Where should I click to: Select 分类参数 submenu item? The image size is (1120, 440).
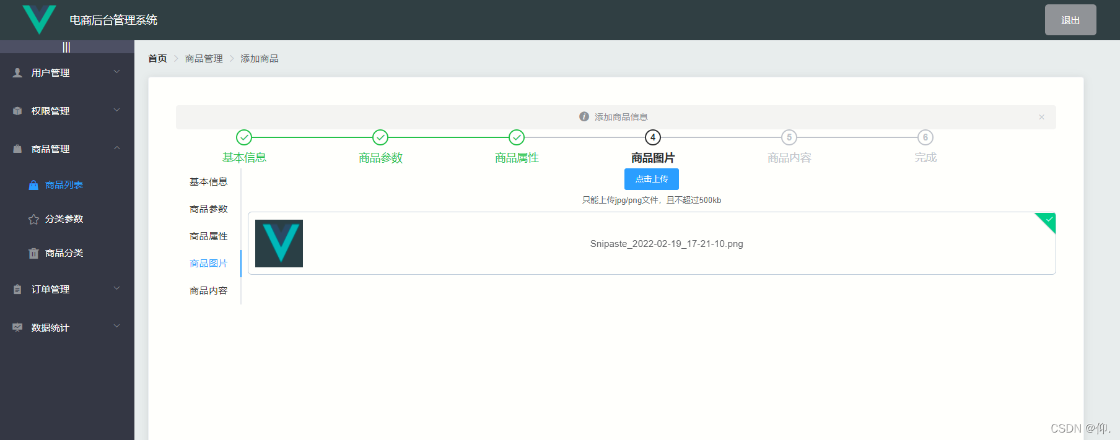pyautogui.click(x=67, y=219)
